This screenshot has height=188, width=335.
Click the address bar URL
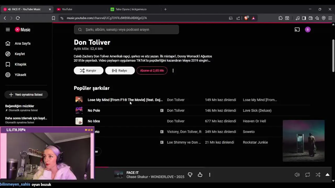(107, 18)
